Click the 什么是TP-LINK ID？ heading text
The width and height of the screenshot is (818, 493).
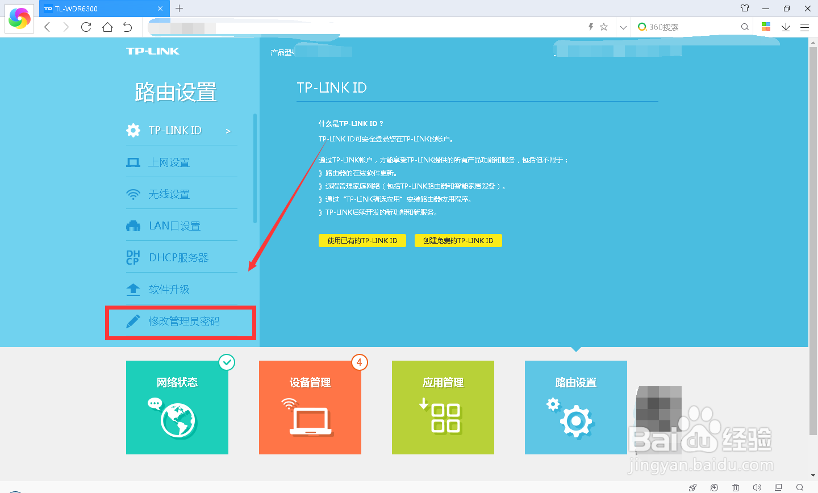[351, 123]
